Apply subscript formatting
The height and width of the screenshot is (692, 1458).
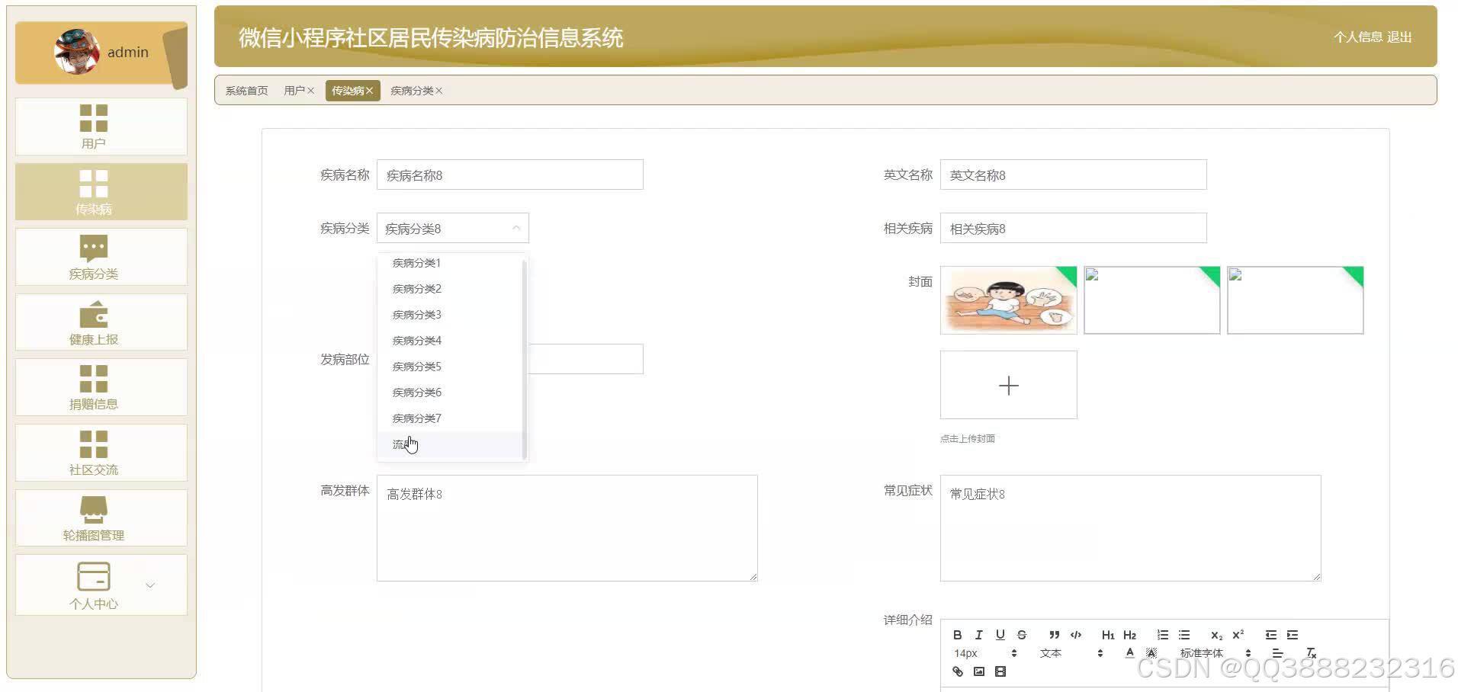point(1216,635)
